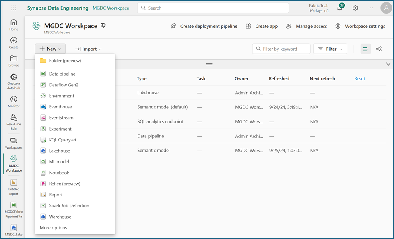Open Create from the left sidebar
The image size is (394, 239).
click(x=14, y=43)
